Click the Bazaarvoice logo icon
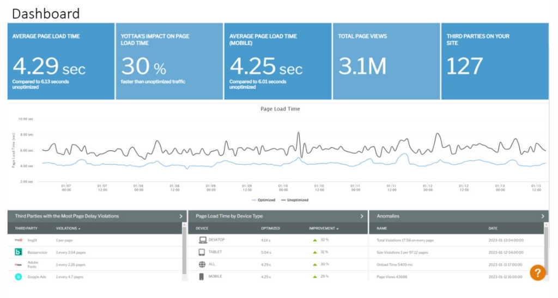This screenshot has width=558, height=298. click(18, 252)
